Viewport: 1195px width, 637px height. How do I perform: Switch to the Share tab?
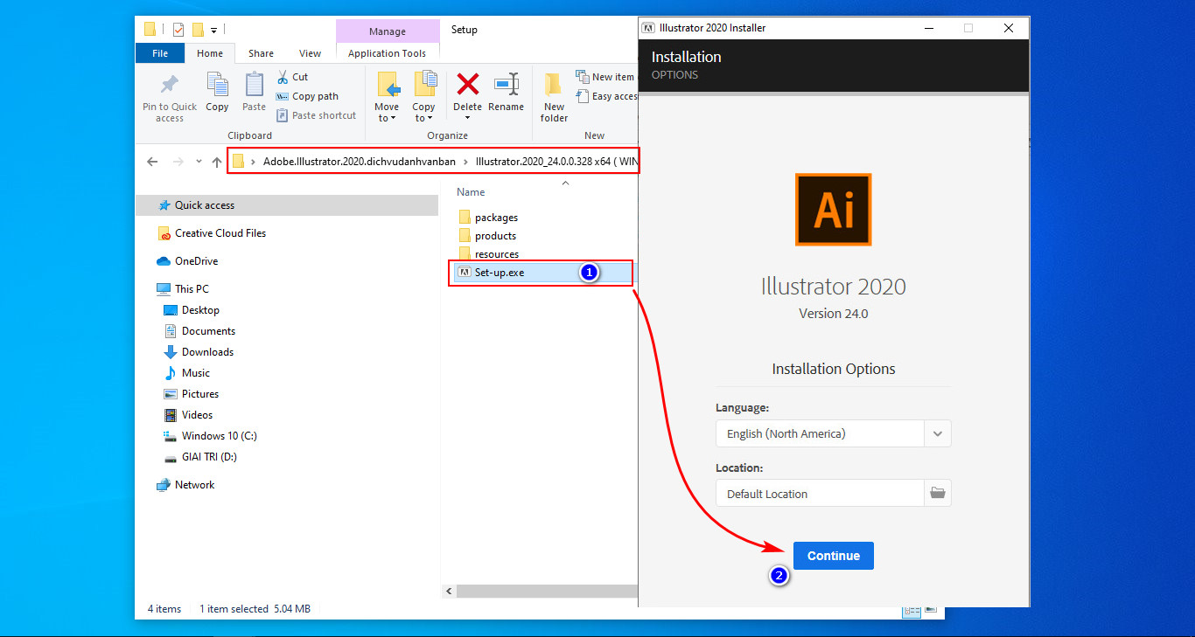coord(261,53)
